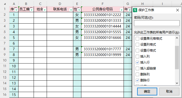
Task: Cancel the dialog with 取消 button
Action: (x=169, y=92)
